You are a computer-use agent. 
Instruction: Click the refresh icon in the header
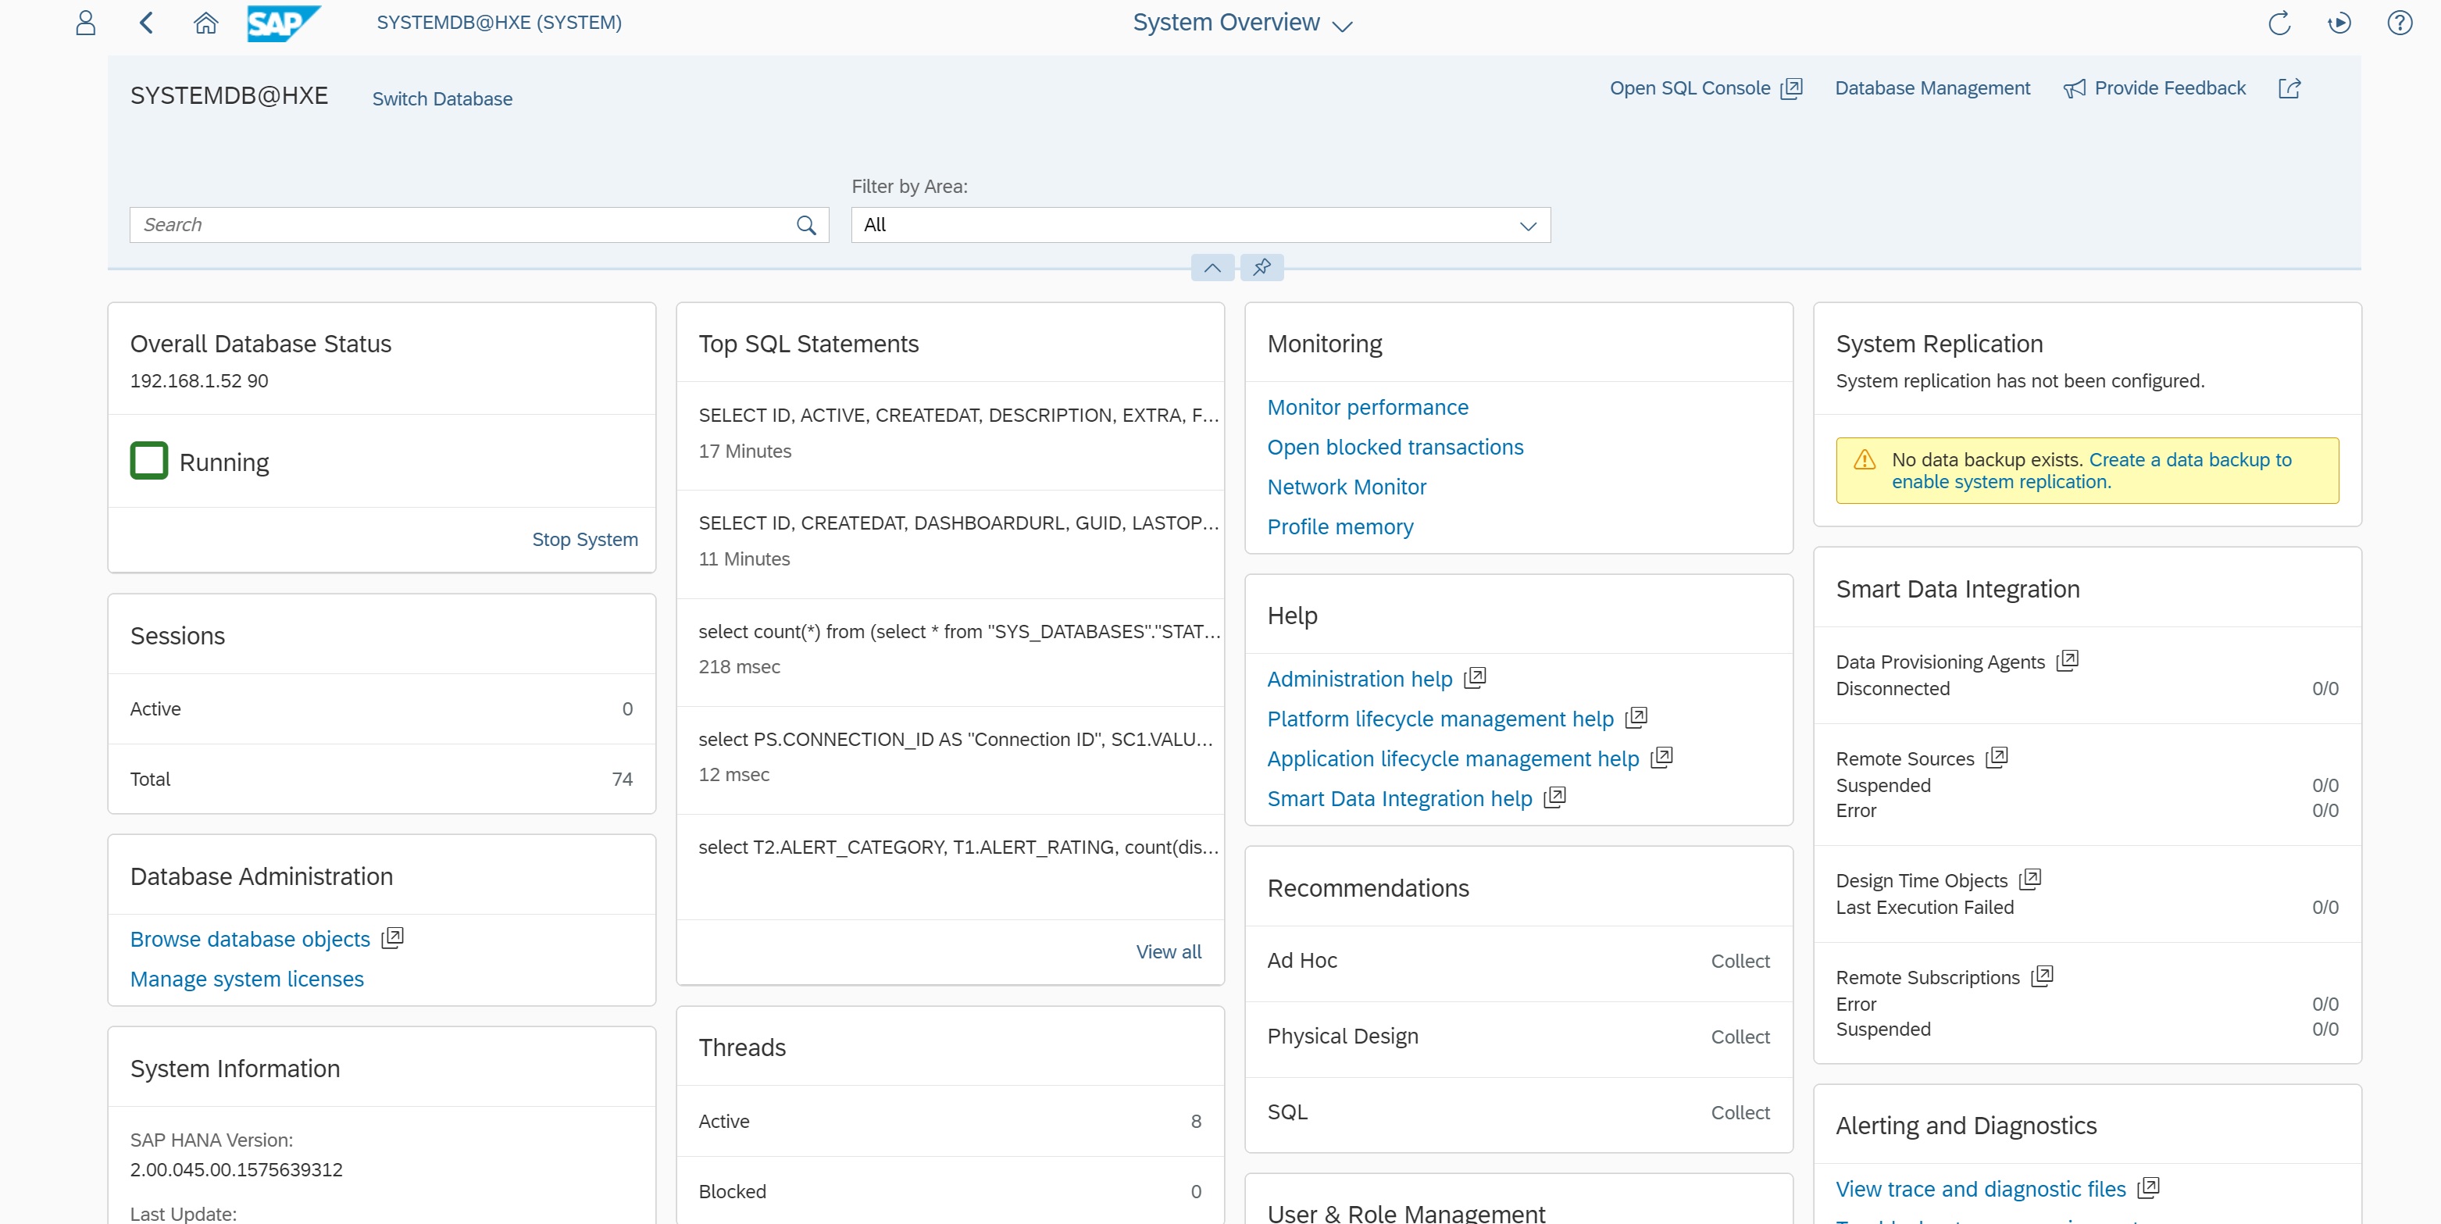click(x=2279, y=23)
